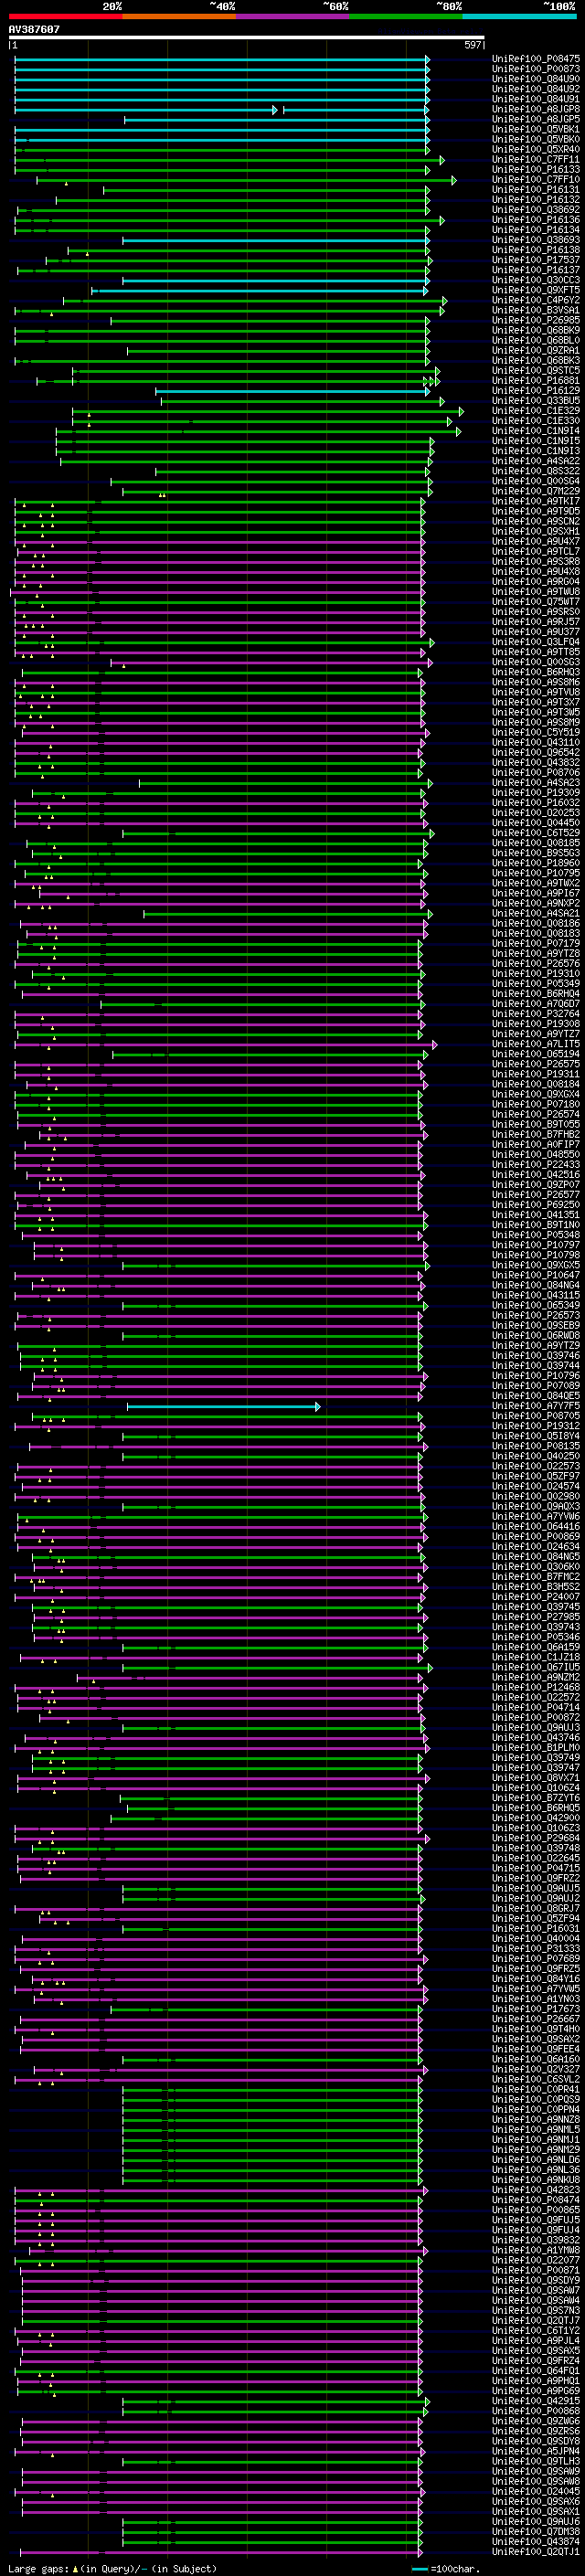The image size is (585, 2576).
Task: Select the UniRef100_Q7DM38 label
Action: click(x=536, y=2532)
